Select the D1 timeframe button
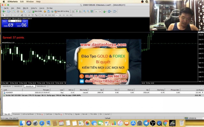The width and height of the screenshot is (204, 127). pos(64,15)
